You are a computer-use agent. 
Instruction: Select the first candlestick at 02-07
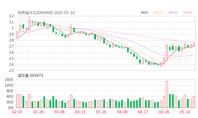pyautogui.click(x=17, y=35)
